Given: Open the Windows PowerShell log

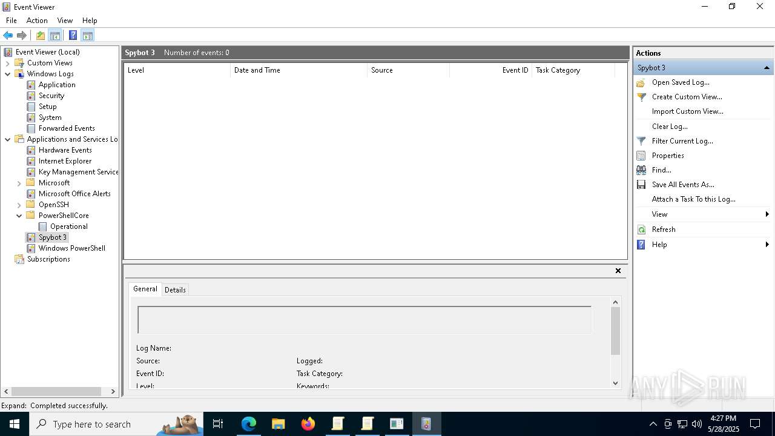Looking at the screenshot, I should point(72,248).
